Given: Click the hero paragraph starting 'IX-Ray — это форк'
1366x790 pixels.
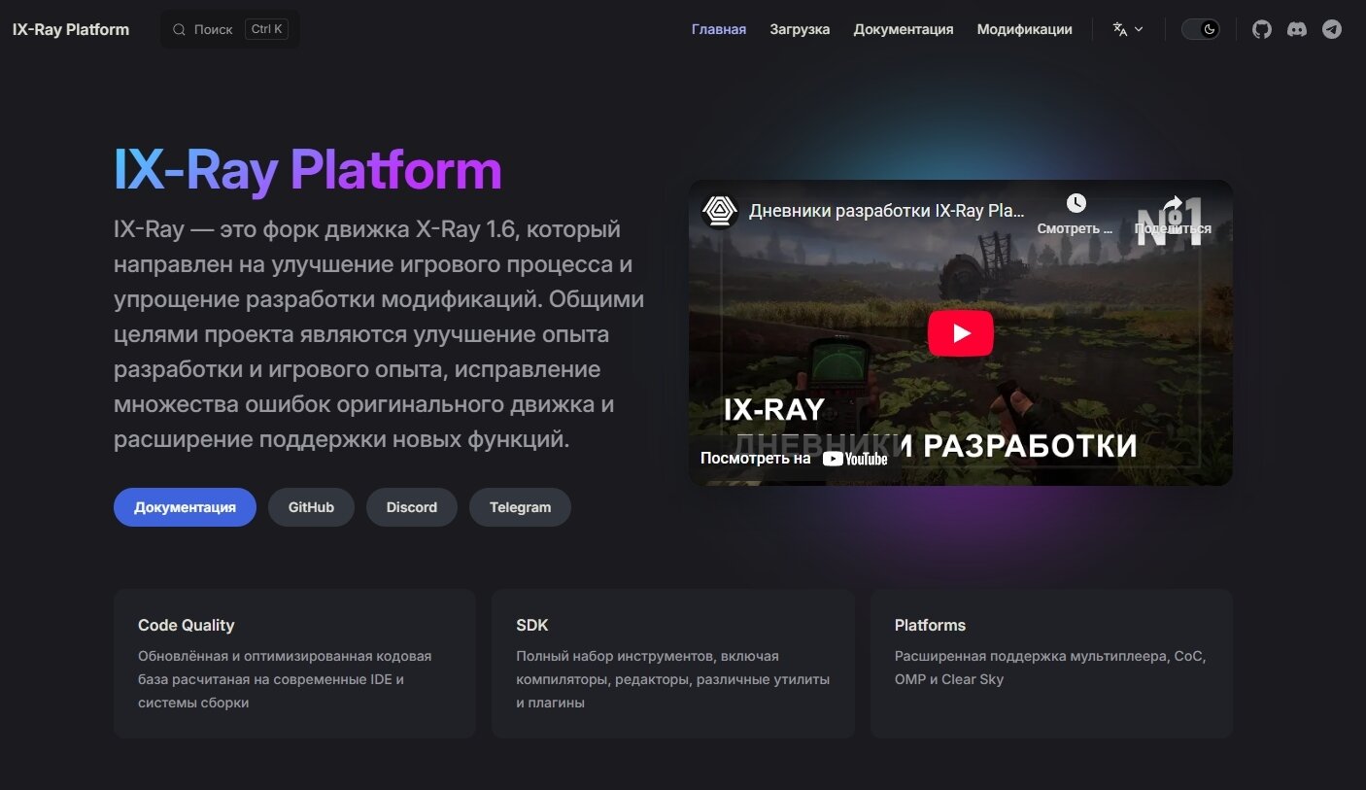Looking at the screenshot, I should (x=379, y=334).
